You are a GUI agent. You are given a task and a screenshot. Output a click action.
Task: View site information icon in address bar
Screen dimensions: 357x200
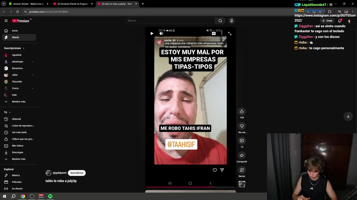click(x=25, y=12)
